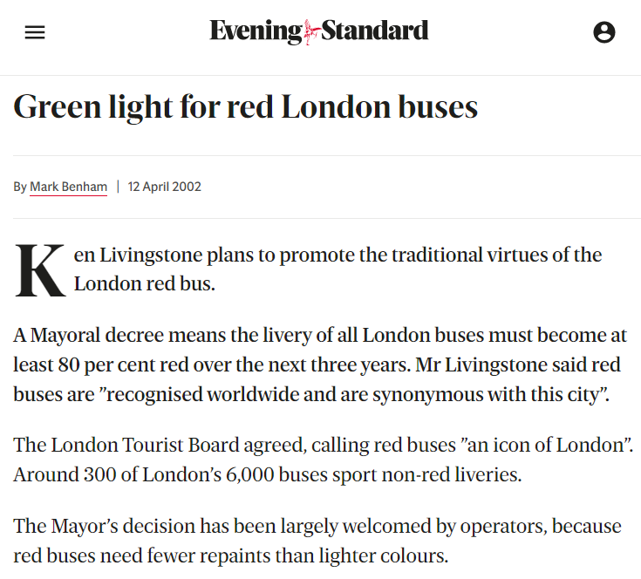The image size is (641, 579).
Task: Click "The Mayor's decision" paragraph opening
Action: [104, 527]
